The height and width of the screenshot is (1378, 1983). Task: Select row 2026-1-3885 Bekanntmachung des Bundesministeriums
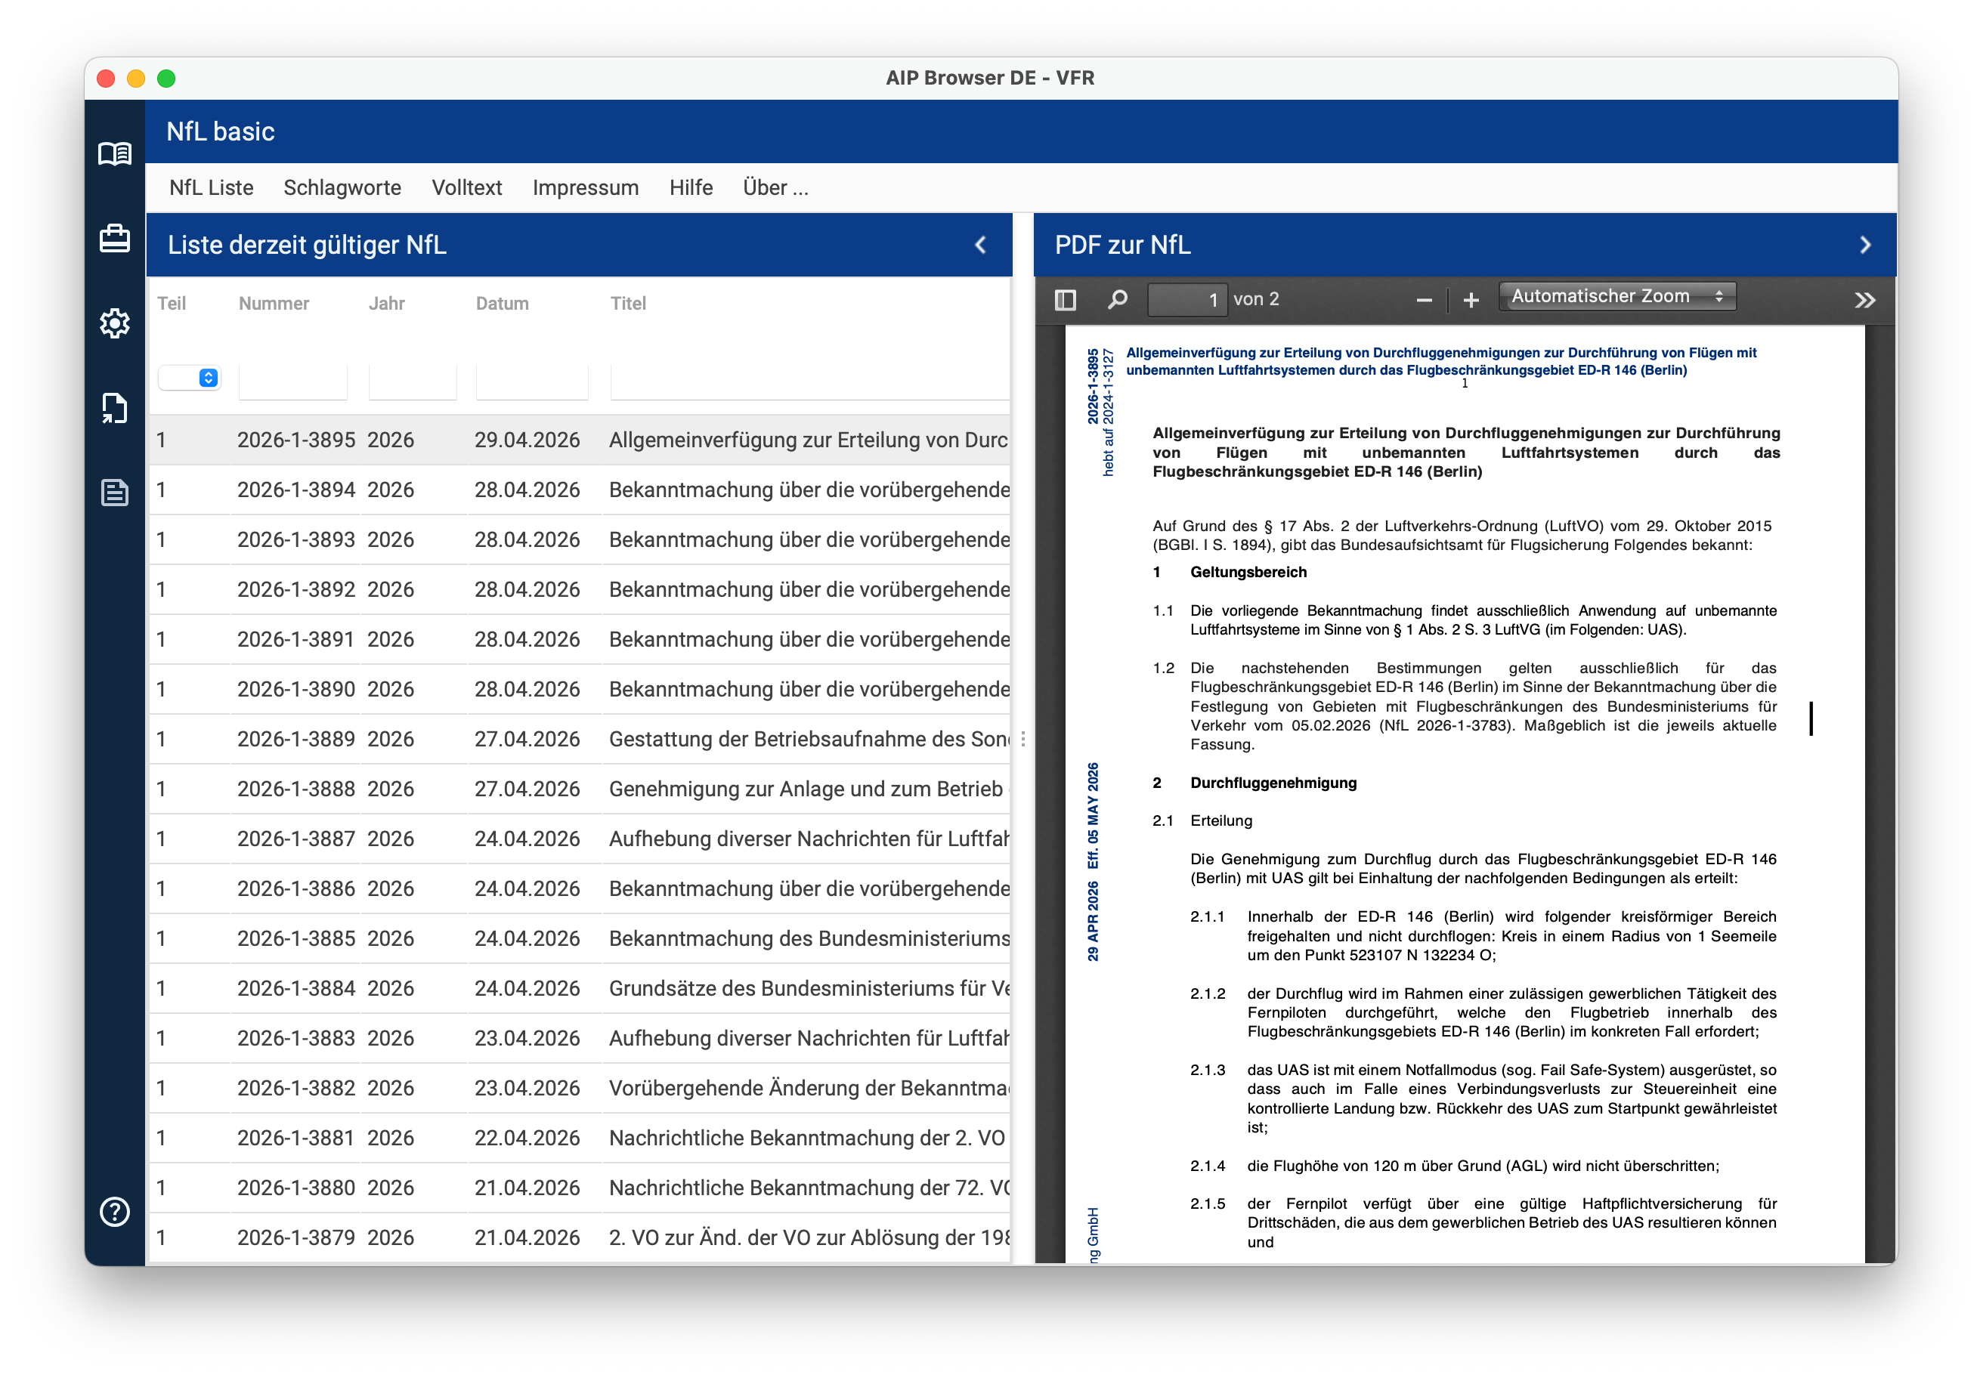580,939
